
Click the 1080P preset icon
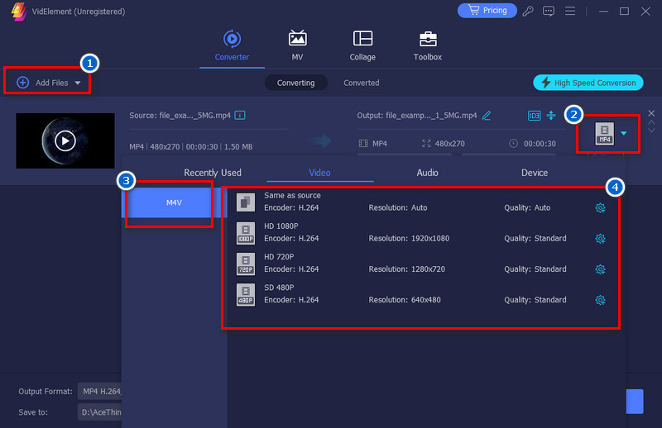[x=245, y=233]
